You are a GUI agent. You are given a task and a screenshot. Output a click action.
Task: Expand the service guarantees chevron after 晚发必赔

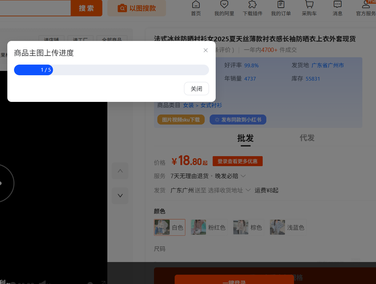click(x=243, y=176)
